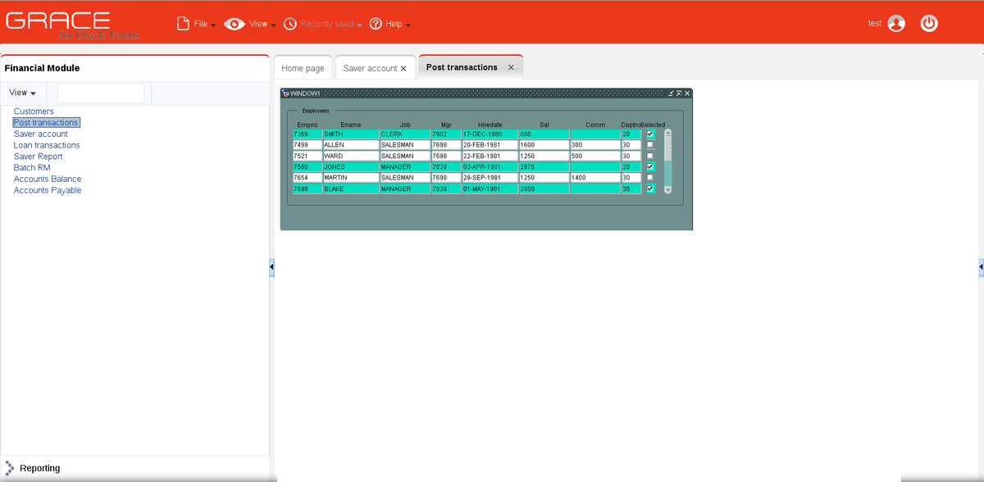Uncheck the Selected checkbox for SMITH

[x=649, y=134]
